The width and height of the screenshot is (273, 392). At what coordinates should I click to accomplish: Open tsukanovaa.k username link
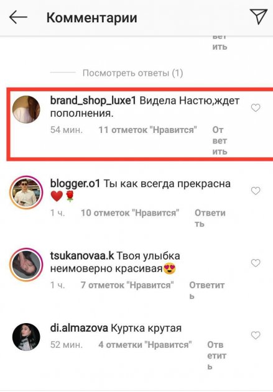click(x=82, y=256)
